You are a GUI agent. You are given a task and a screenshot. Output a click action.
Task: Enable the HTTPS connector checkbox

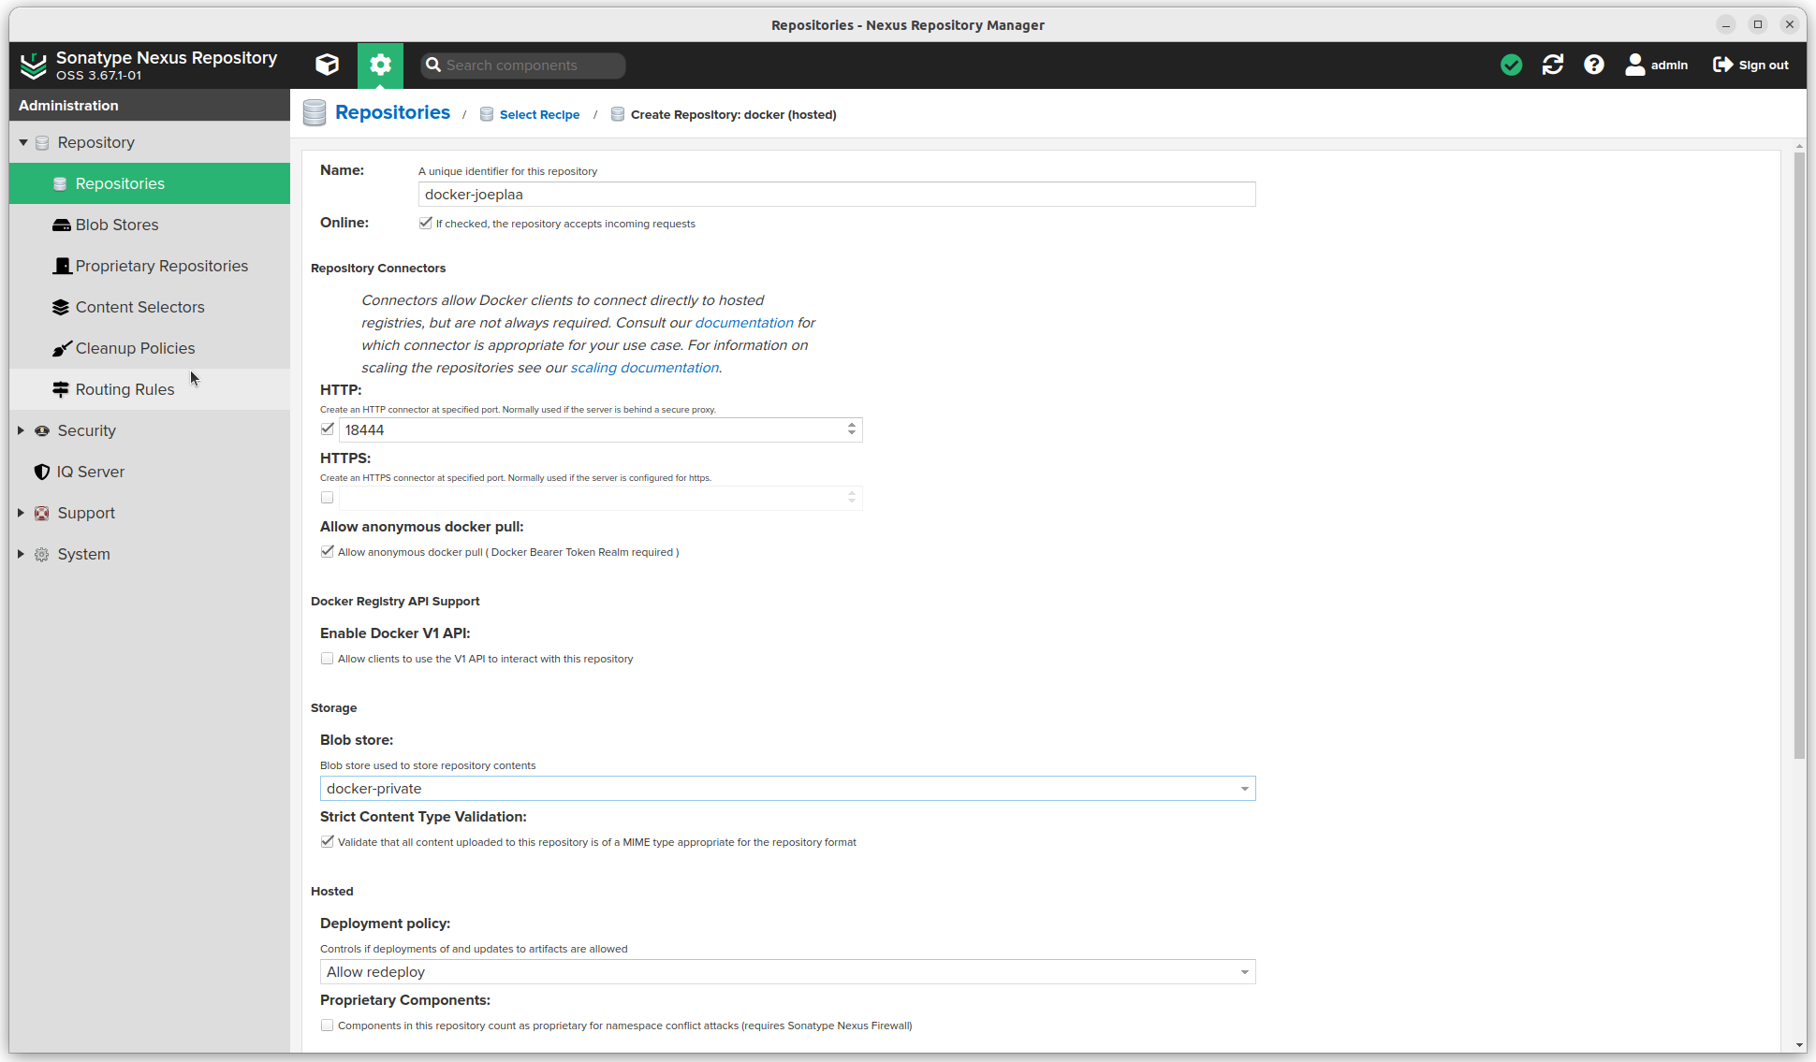pyautogui.click(x=328, y=498)
